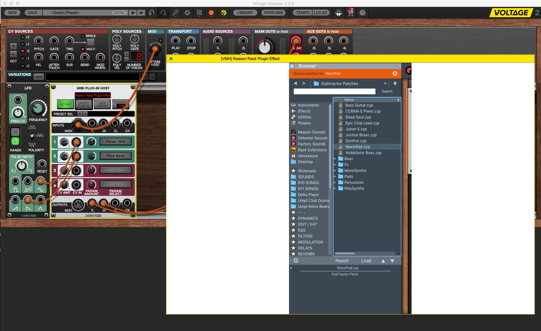This screenshot has width=541, height=331.
Task: Expand the Percussion folder
Action: coord(335,183)
